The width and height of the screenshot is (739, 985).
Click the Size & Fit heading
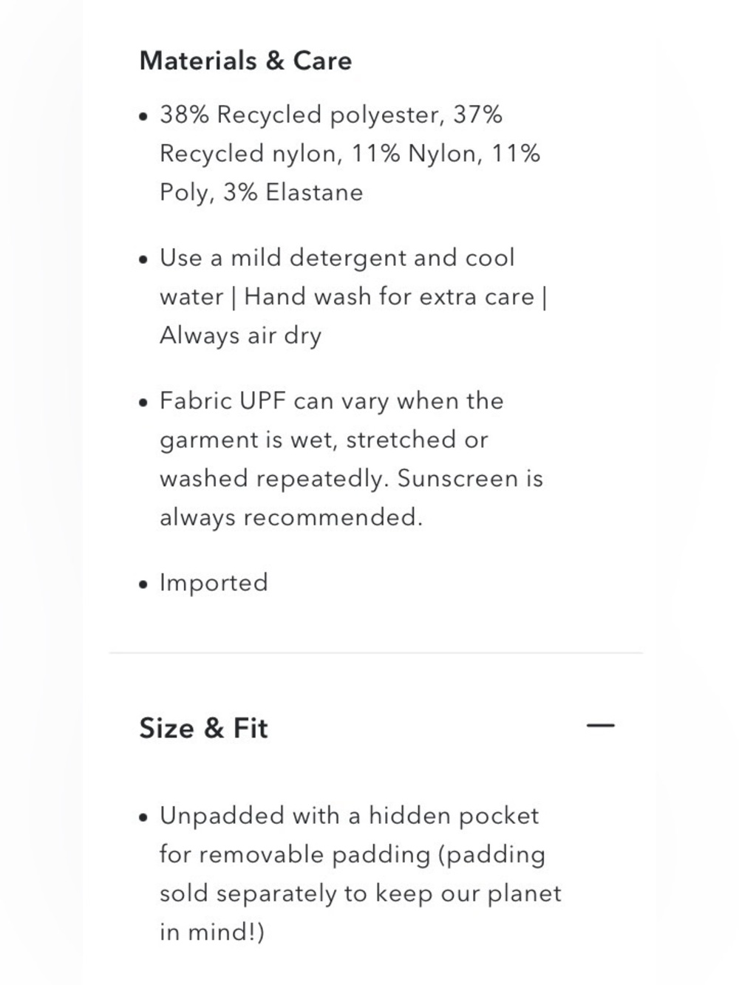[203, 728]
